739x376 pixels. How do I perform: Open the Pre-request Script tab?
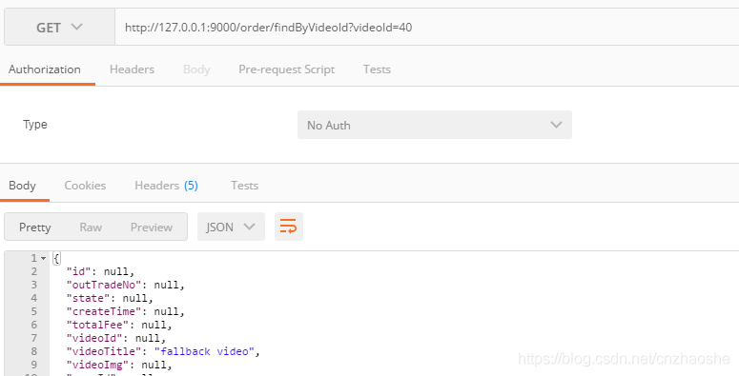point(287,69)
